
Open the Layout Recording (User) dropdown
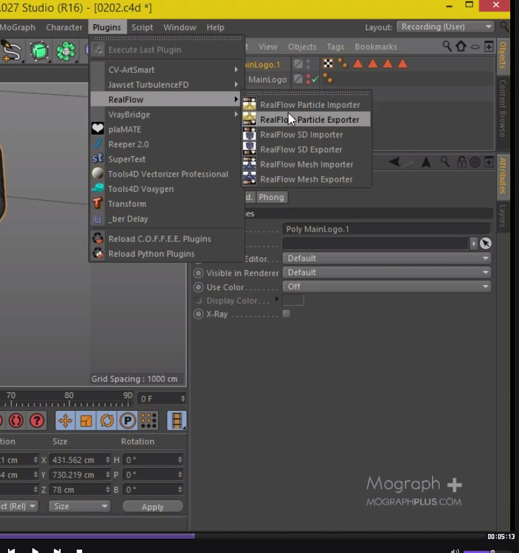pyautogui.click(x=446, y=27)
